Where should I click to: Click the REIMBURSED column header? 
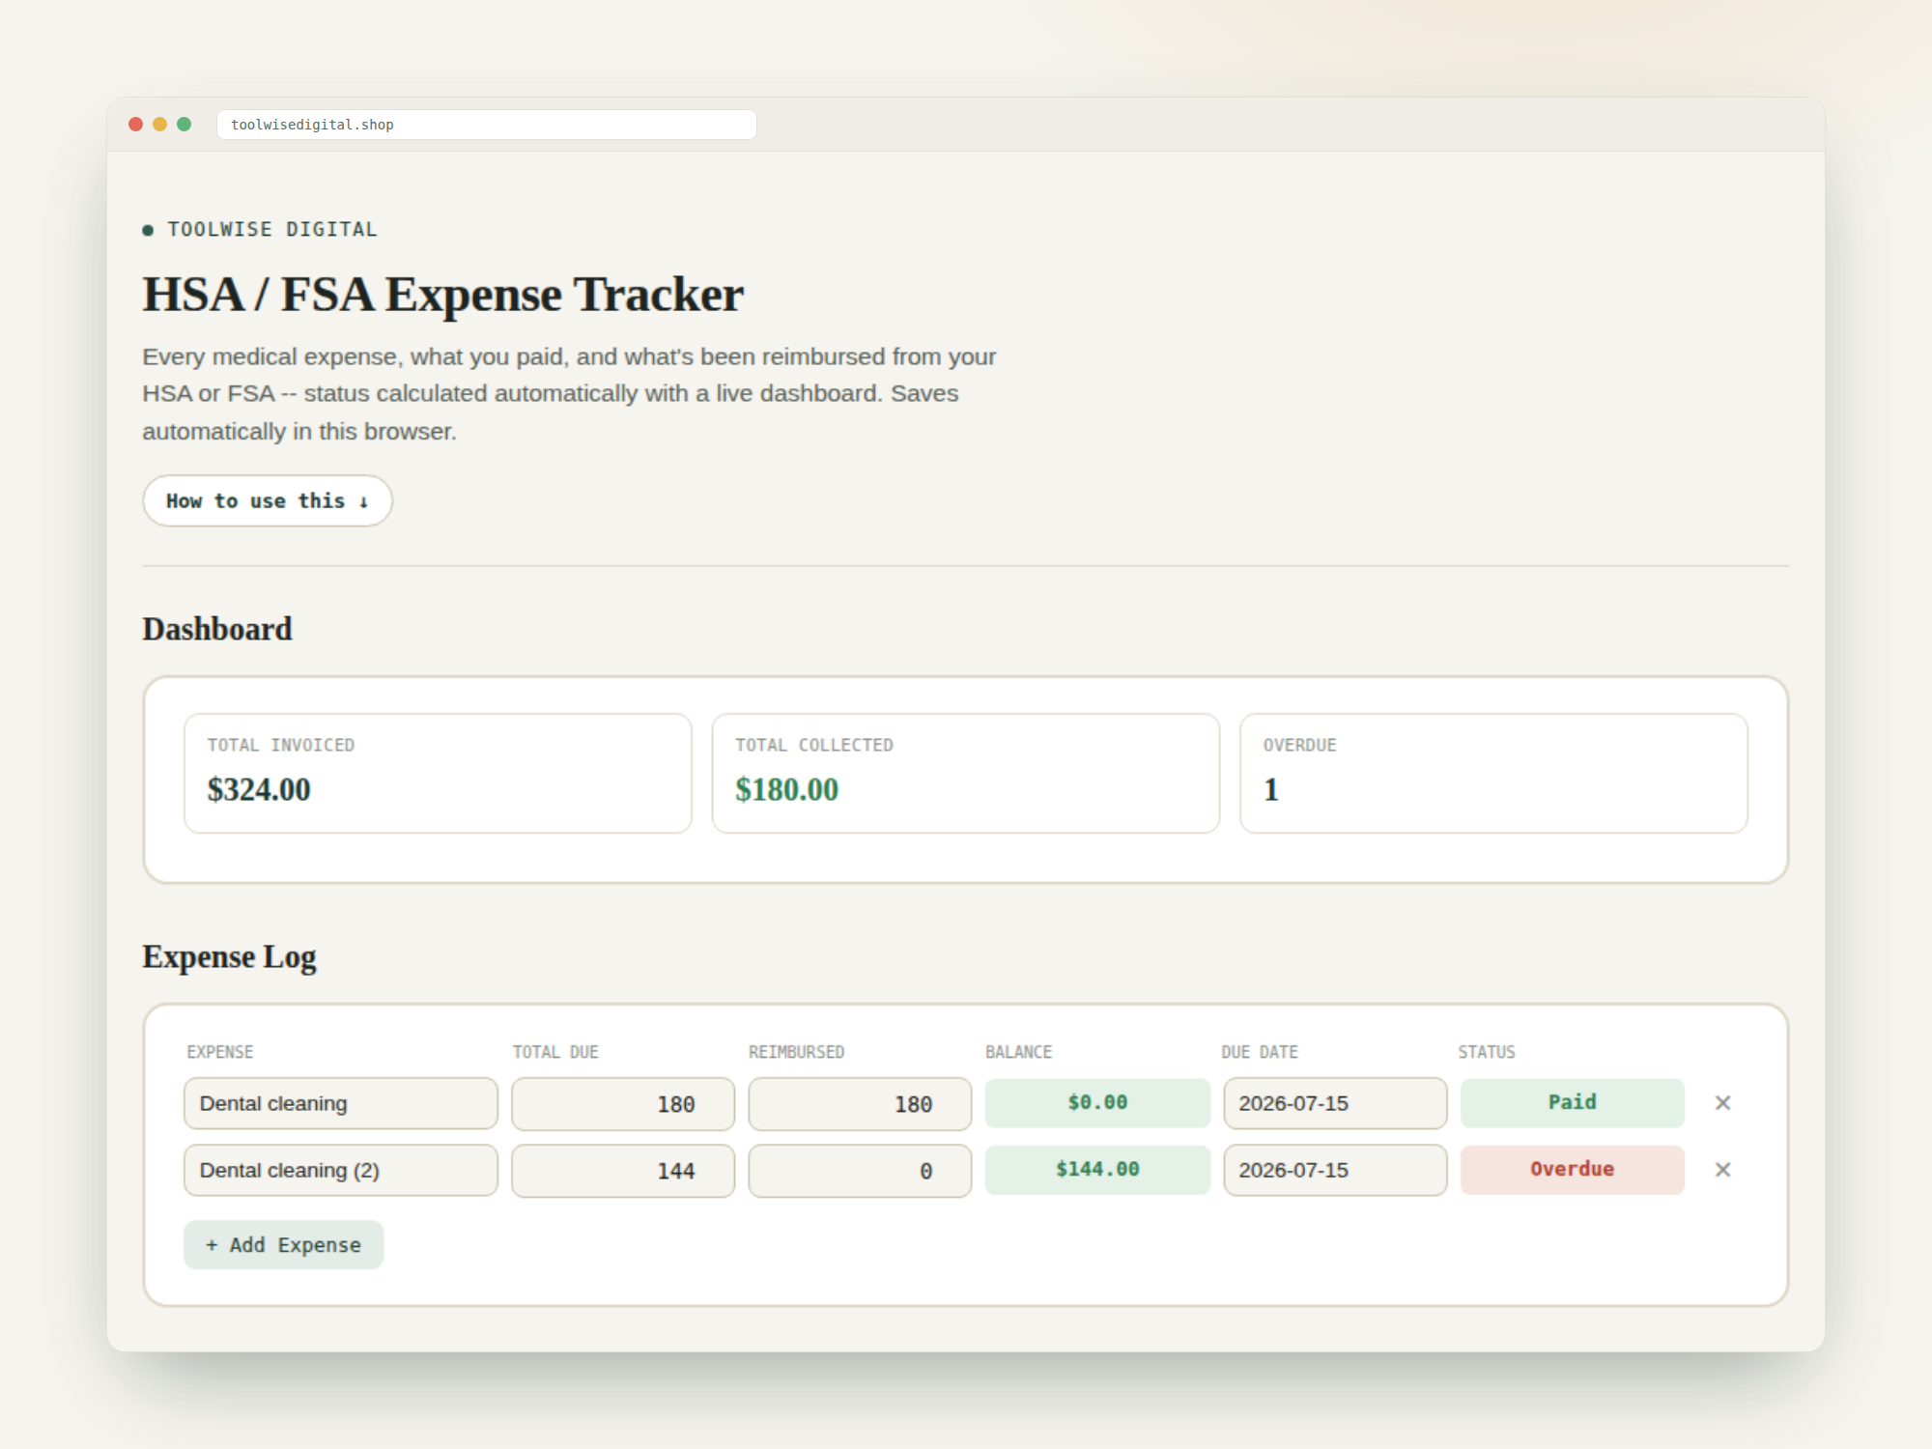click(x=796, y=1052)
